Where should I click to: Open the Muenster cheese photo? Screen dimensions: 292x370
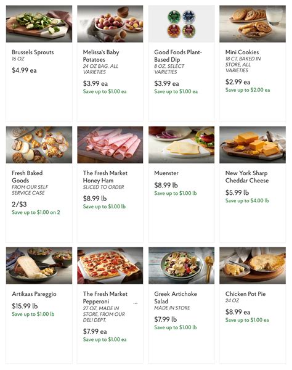pyautogui.click(x=182, y=145)
